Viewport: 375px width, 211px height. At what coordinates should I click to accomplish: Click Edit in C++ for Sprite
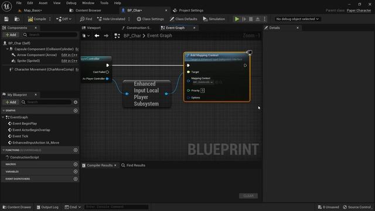tap(69, 61)
